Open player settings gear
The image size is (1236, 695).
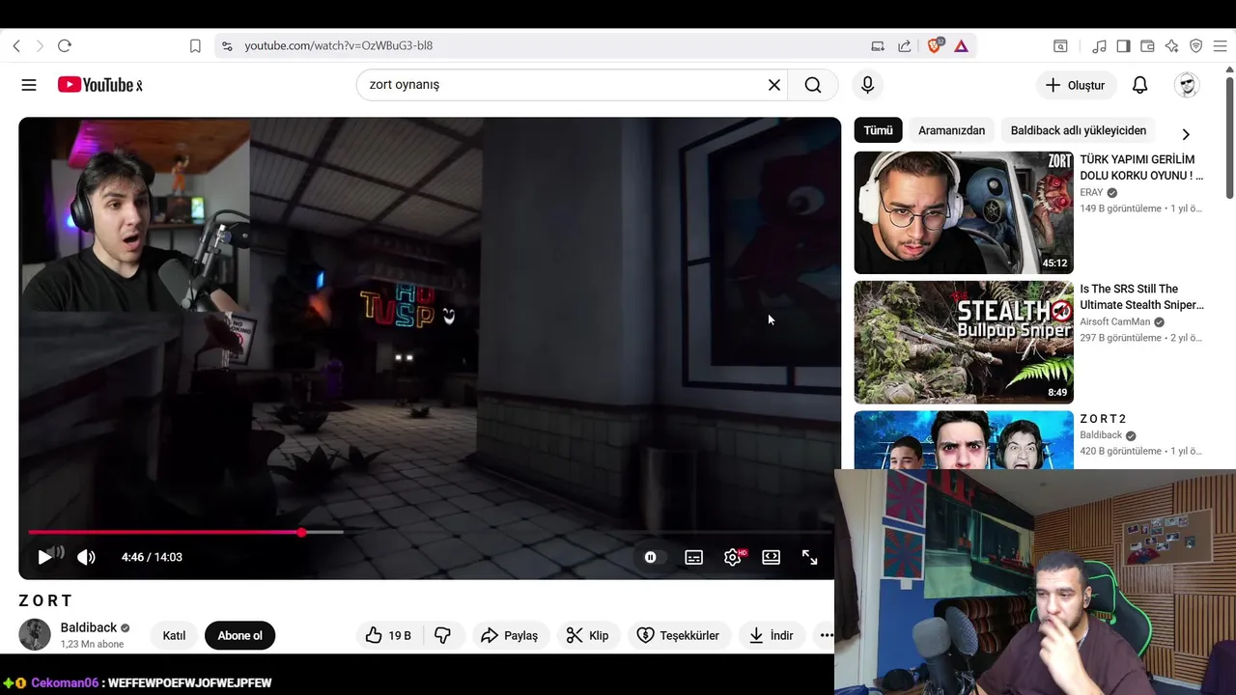[733, 557]
